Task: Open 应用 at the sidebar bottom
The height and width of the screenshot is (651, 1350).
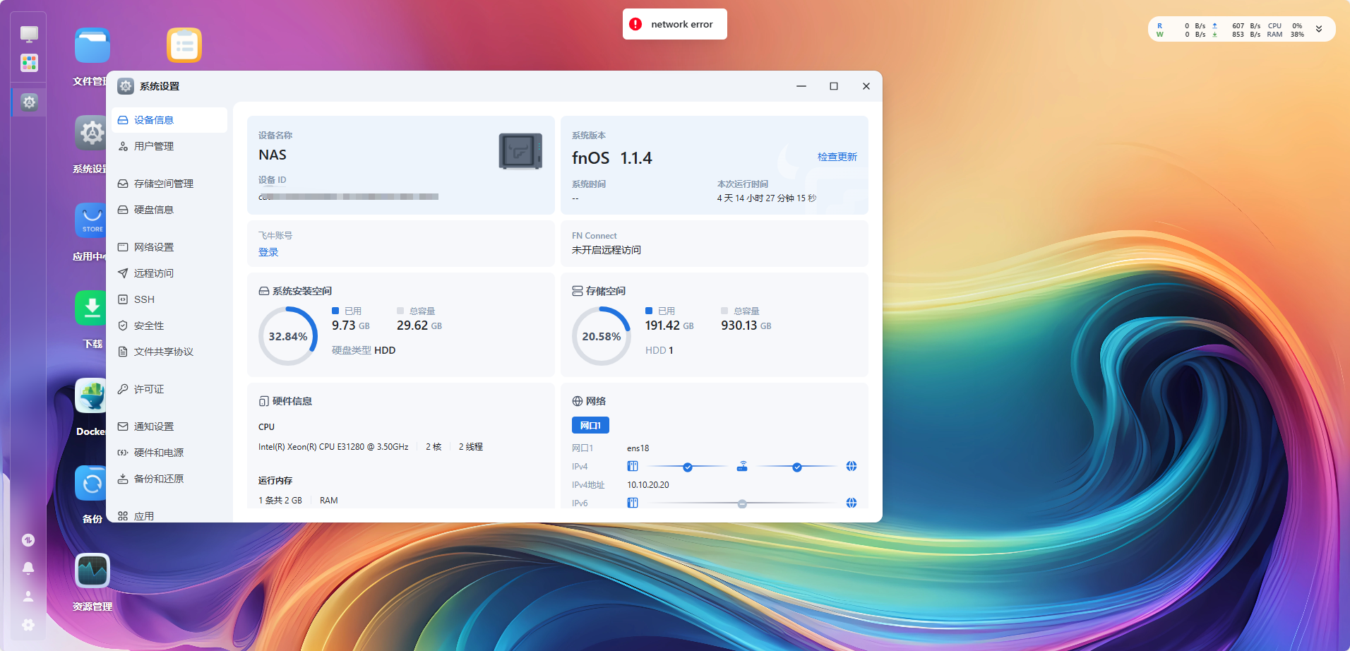Action: (169, 516)
